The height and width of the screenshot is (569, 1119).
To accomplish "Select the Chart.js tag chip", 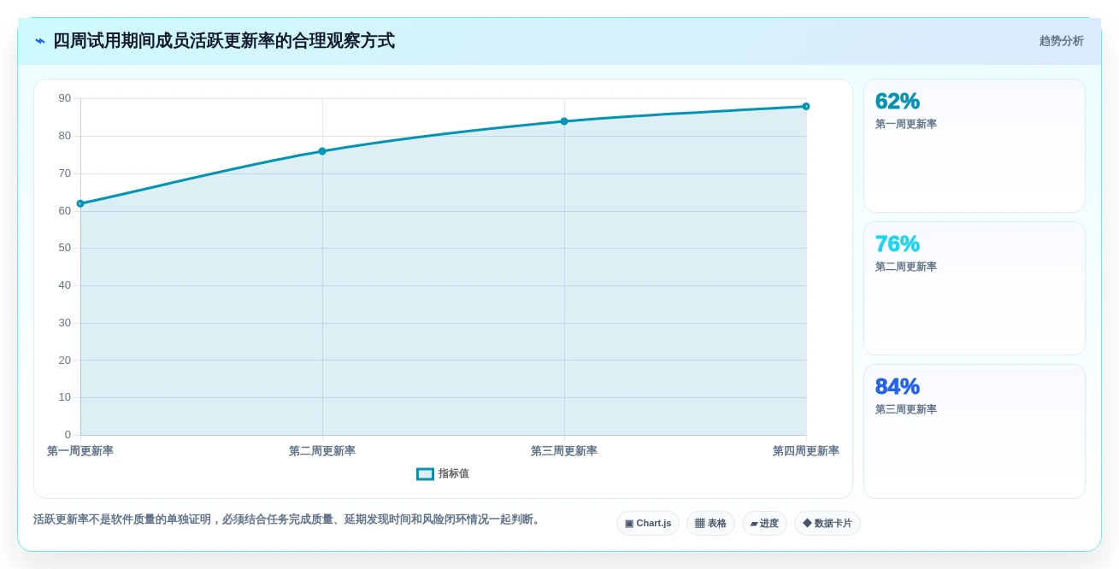I will (648, 524).
